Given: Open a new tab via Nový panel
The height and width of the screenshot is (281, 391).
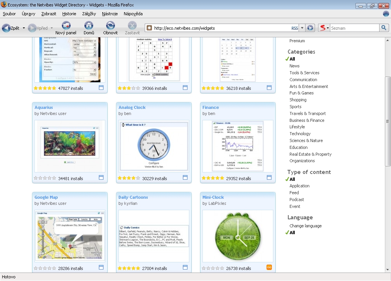Looking at the screenshot, I should point(66,28).
